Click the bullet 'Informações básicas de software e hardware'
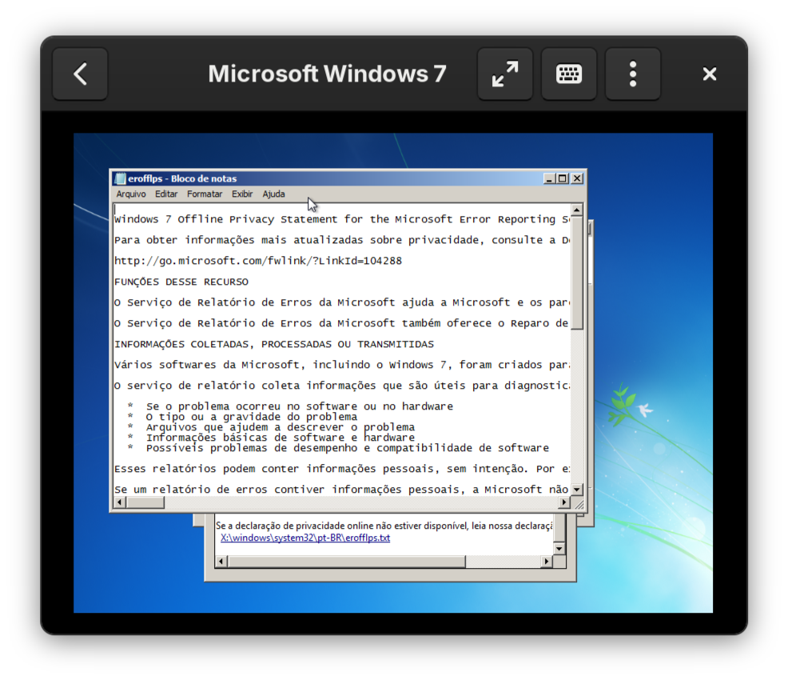 tap(280, 438)
